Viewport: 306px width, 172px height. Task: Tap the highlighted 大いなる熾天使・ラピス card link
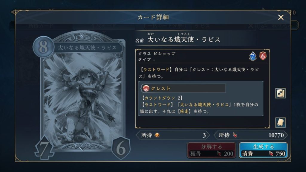point(204,105)
